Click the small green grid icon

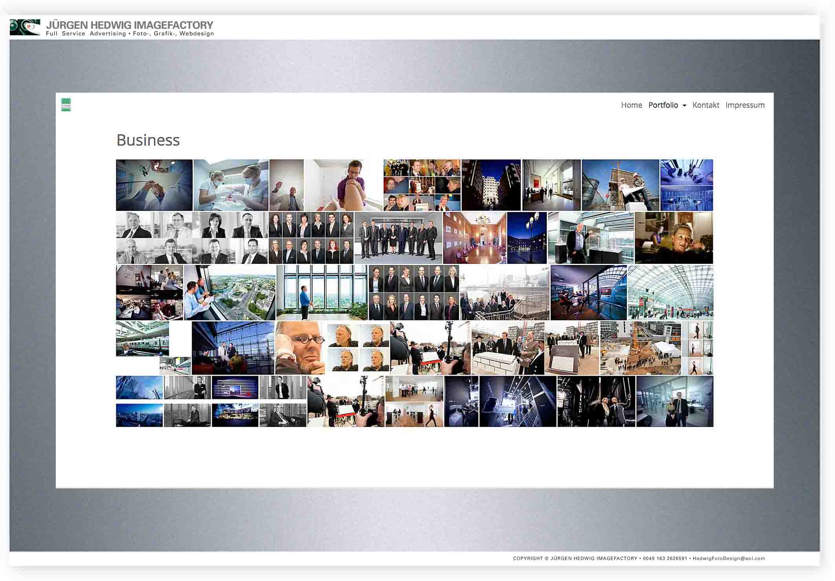[x=66, y=105]
